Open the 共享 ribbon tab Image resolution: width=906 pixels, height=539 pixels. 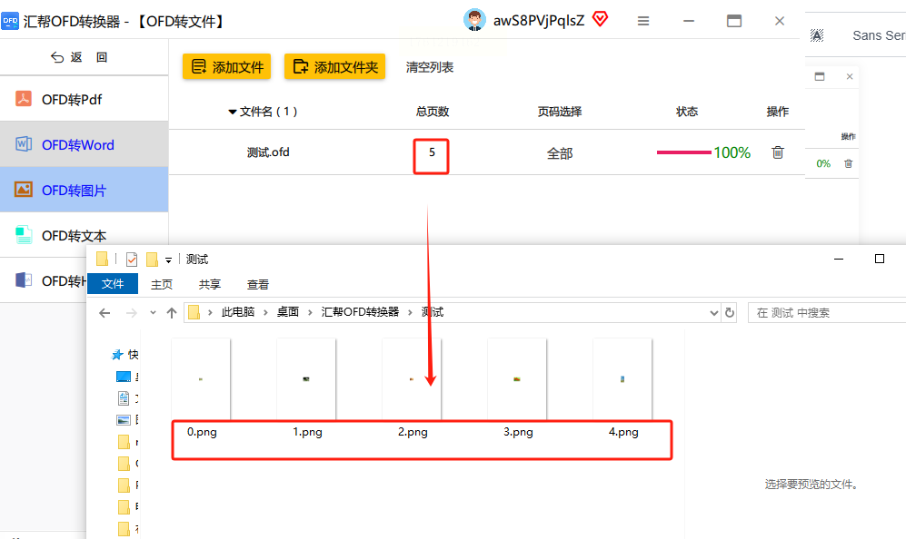pyautogui.click(x=210, y=284)
